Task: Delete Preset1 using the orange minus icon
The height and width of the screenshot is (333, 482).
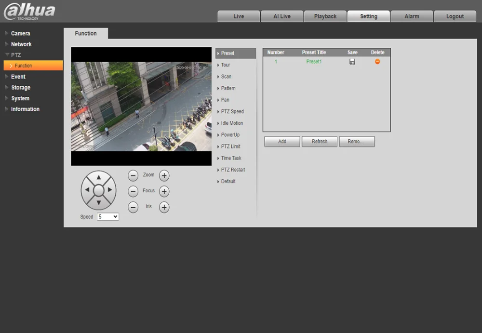Action: click(377, 62)
